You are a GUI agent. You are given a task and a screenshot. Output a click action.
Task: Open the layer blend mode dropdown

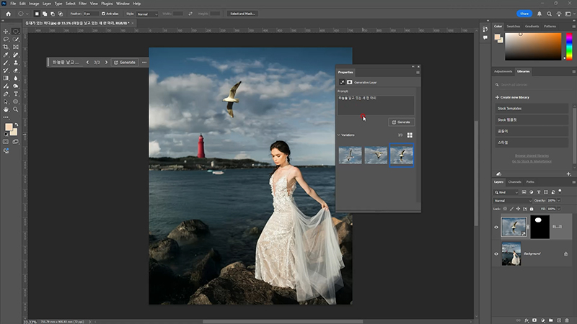[511, 200]
